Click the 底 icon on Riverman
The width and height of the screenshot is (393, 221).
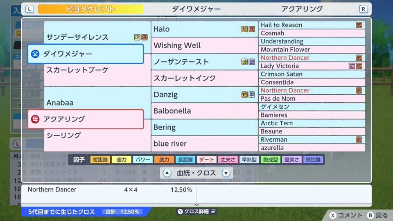(359, 140)
